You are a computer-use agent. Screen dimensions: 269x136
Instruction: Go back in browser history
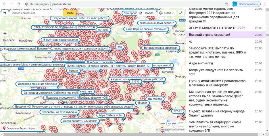[5, 4]
